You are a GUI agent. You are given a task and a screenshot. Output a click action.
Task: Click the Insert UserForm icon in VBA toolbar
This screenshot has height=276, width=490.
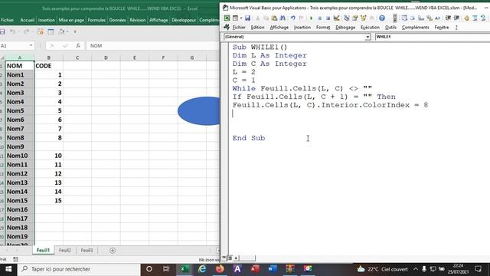coord(236,18)
